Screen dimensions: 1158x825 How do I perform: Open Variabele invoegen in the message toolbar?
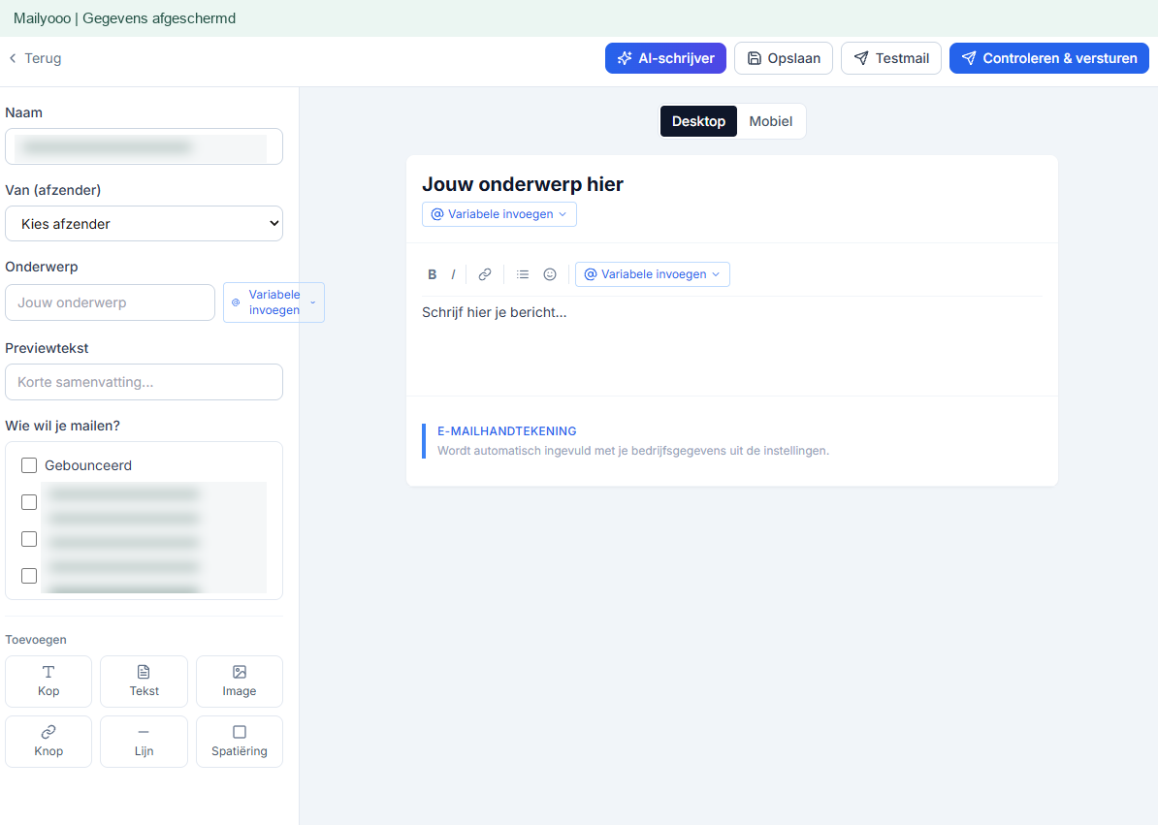[652, 274]
